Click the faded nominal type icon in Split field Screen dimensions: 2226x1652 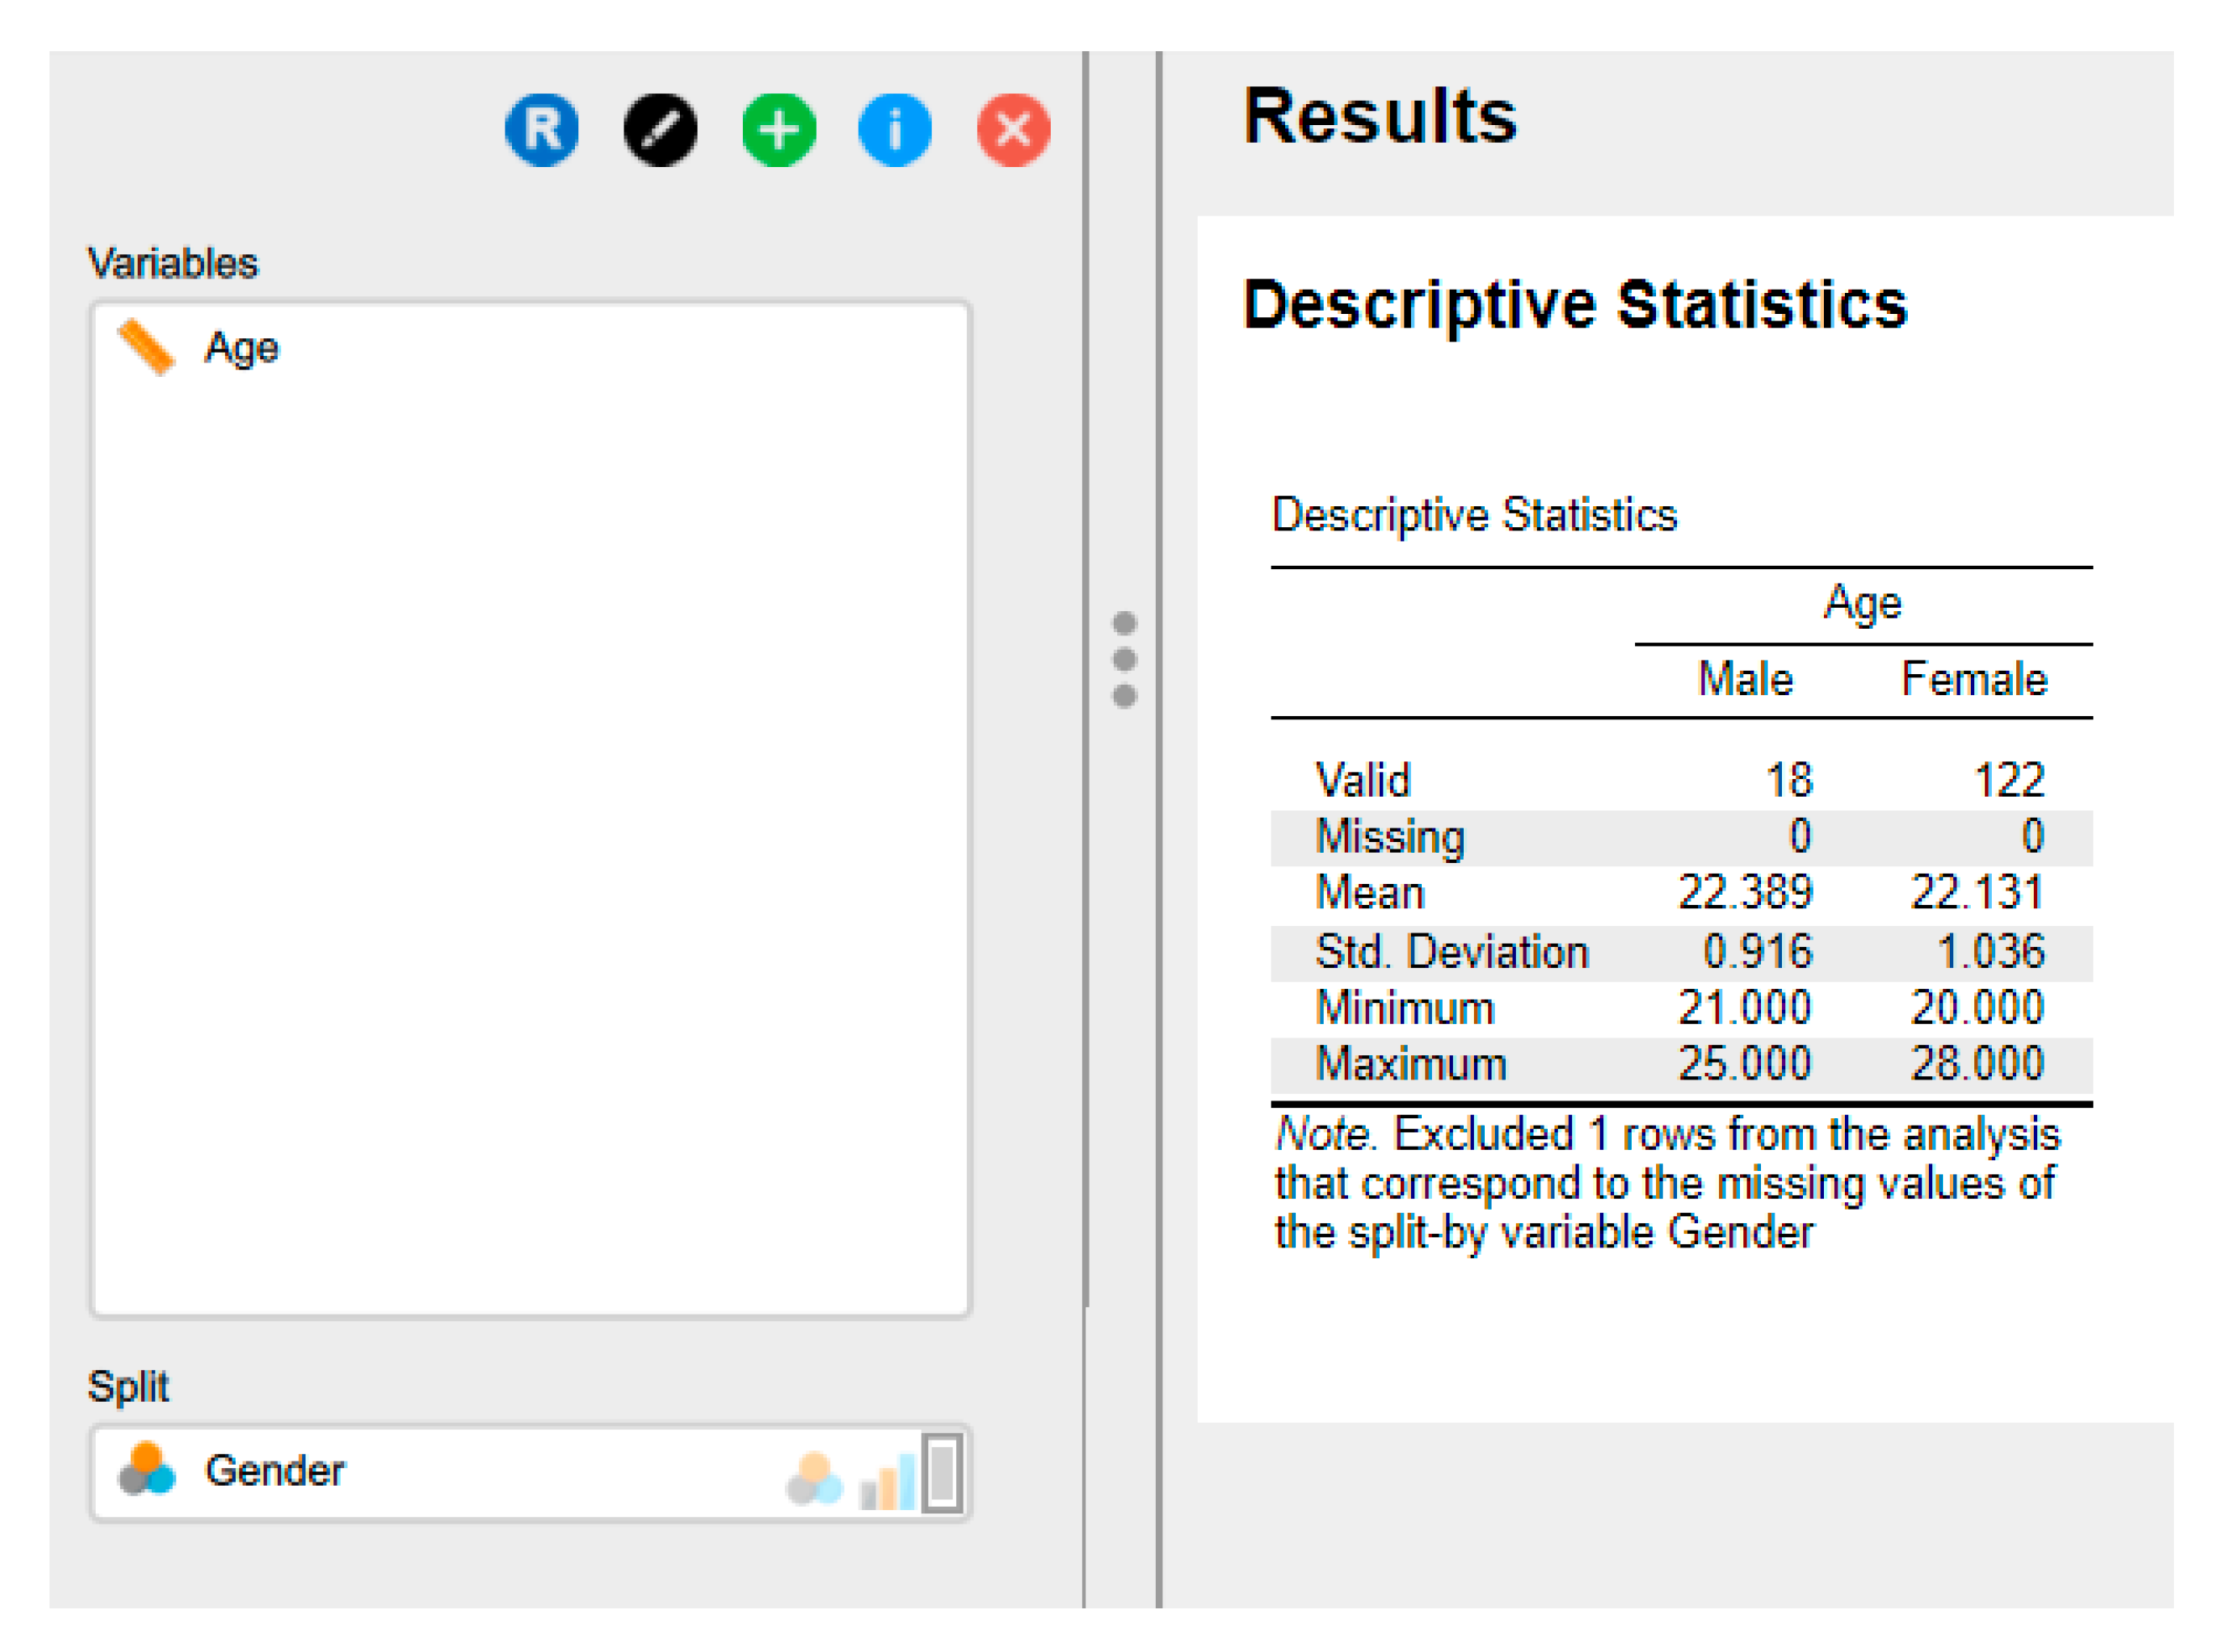[x=814, y=1478]
